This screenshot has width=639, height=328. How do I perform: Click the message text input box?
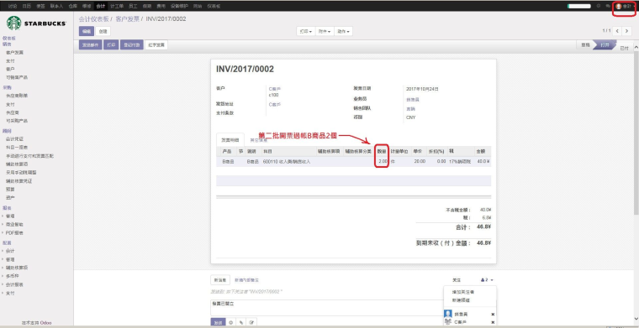tap(326, 308)
